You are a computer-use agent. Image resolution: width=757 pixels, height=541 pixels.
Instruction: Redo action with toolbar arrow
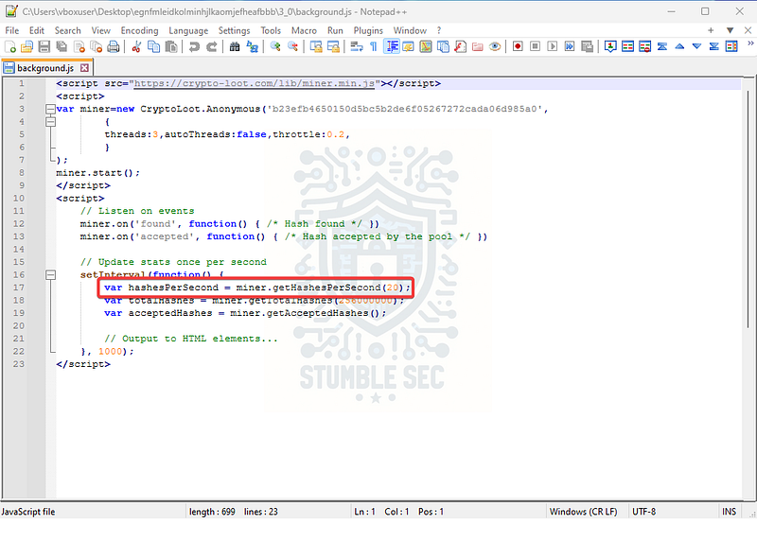(211, 46)
